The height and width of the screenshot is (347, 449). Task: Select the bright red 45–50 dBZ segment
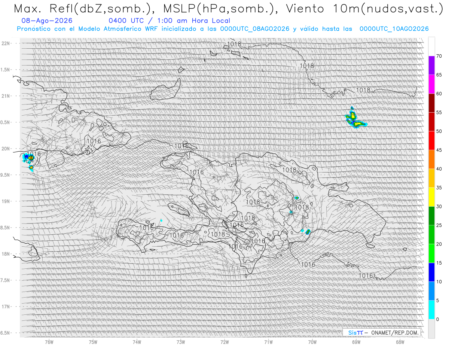click(x=431, y=141)
